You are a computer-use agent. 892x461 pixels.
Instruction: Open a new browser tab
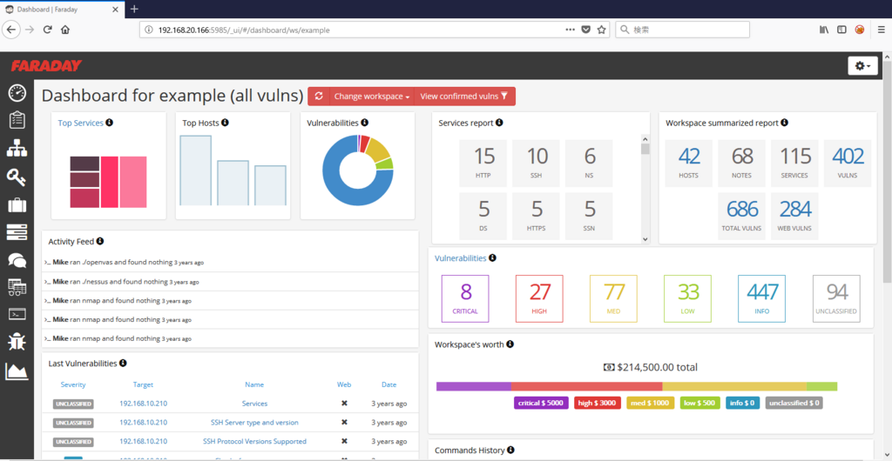tap(134, 9)
